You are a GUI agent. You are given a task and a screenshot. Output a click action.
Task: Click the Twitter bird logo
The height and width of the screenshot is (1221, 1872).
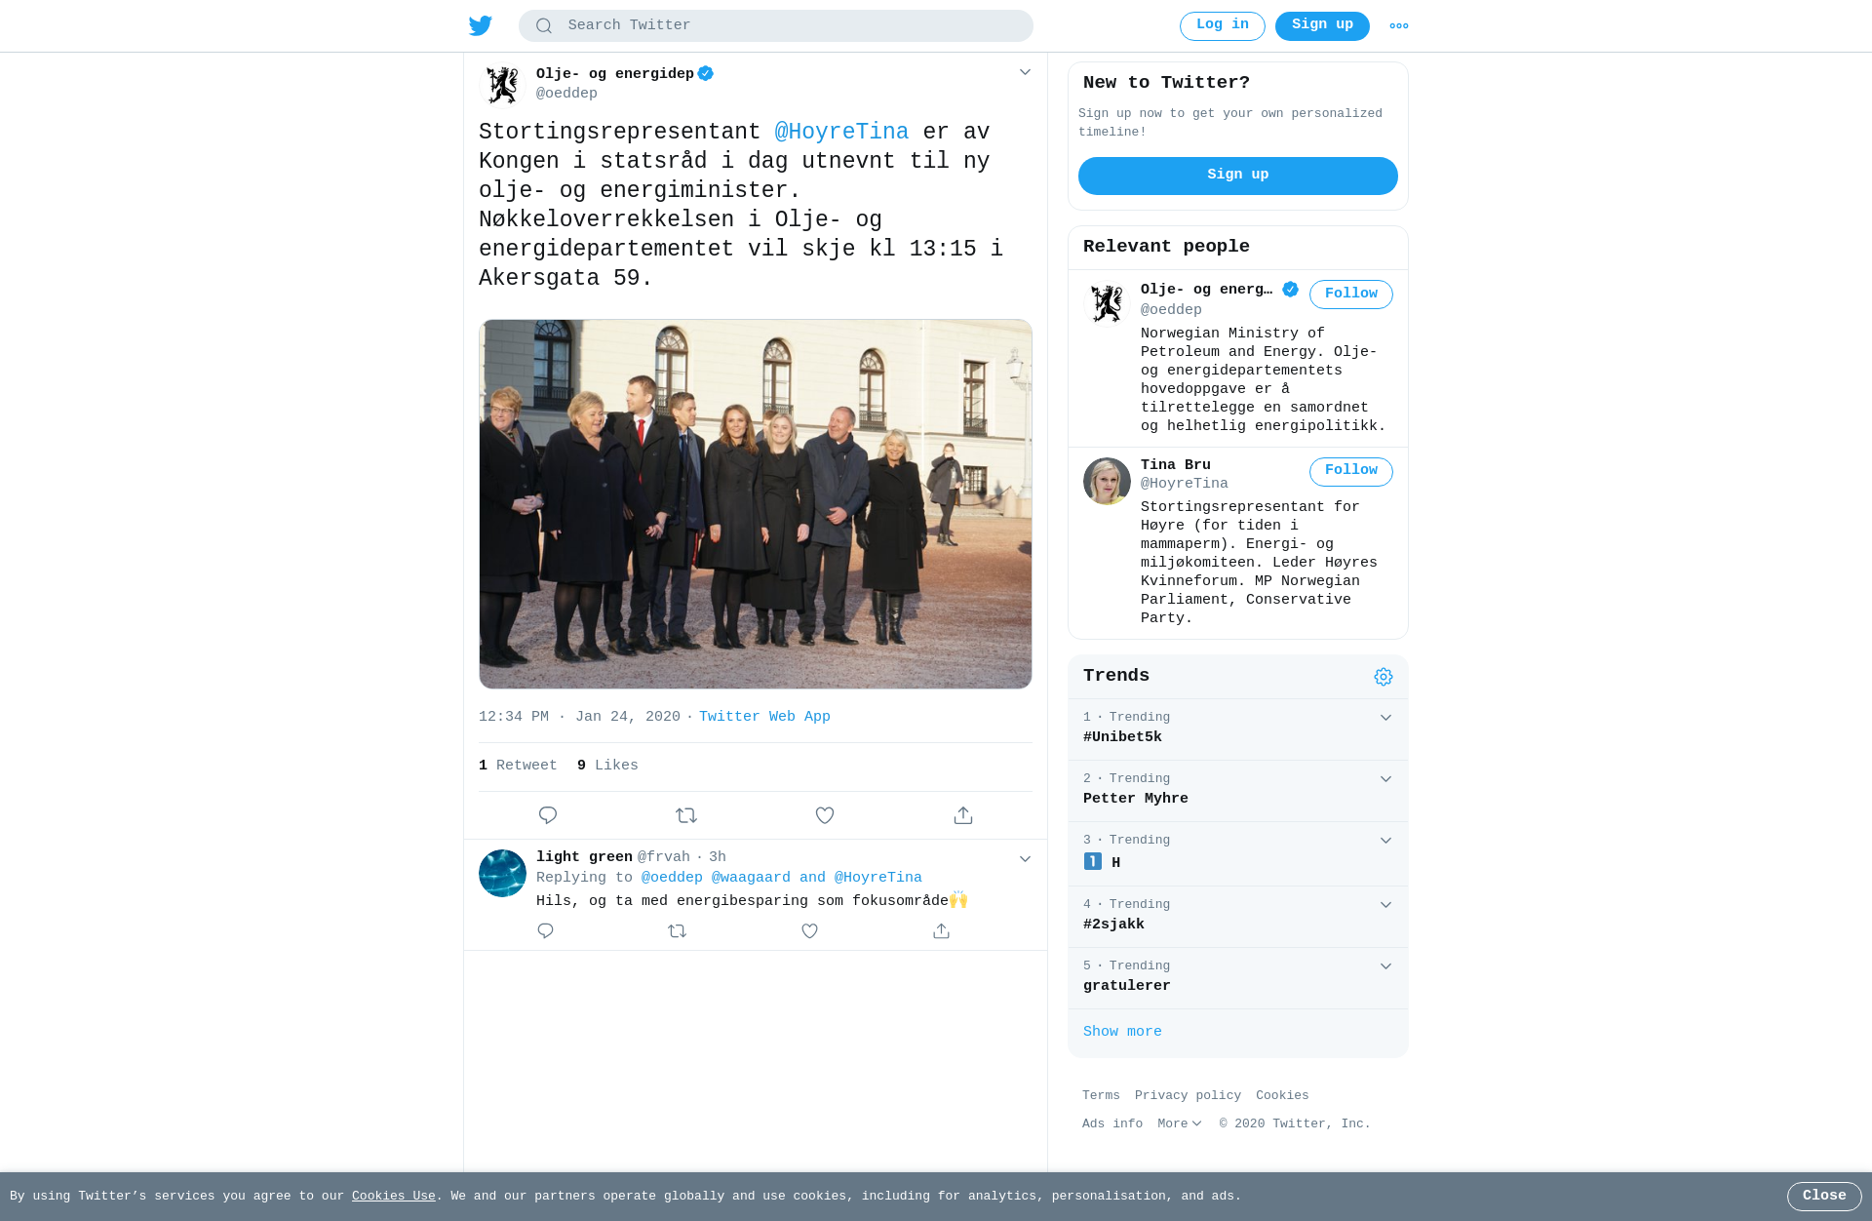[x=481, y=25]
